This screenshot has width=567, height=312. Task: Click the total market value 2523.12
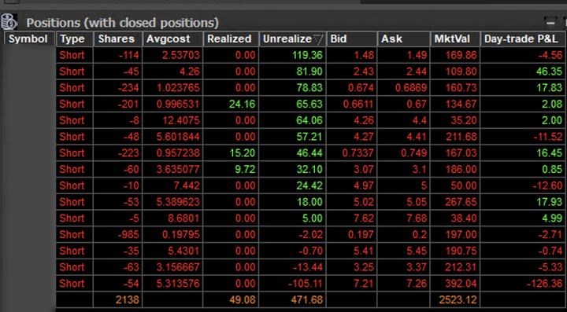click(455, 299)
